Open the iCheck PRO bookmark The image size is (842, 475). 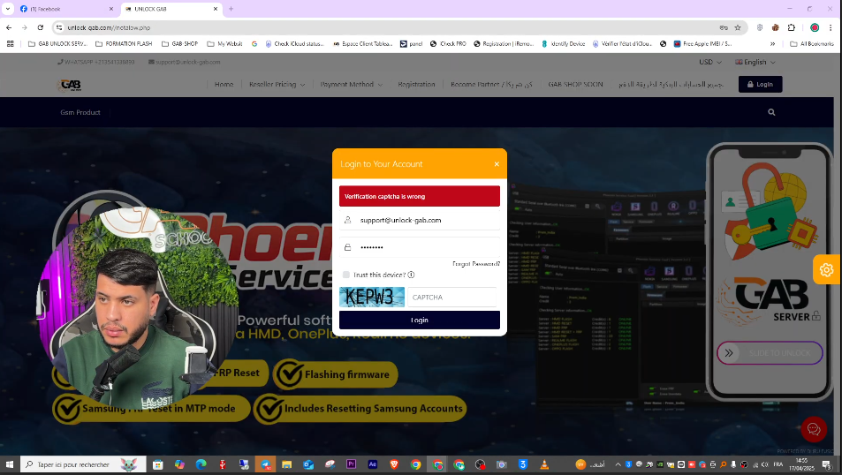point(448,44)
